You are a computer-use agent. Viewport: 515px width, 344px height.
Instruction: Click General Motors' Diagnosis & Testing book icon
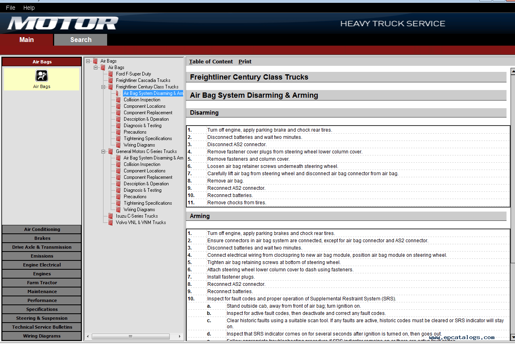118,190
